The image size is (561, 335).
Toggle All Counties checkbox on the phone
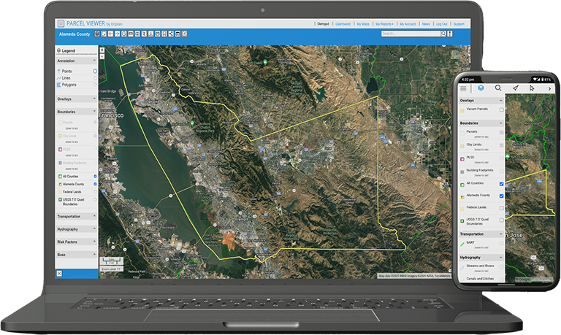coord(501,184)
